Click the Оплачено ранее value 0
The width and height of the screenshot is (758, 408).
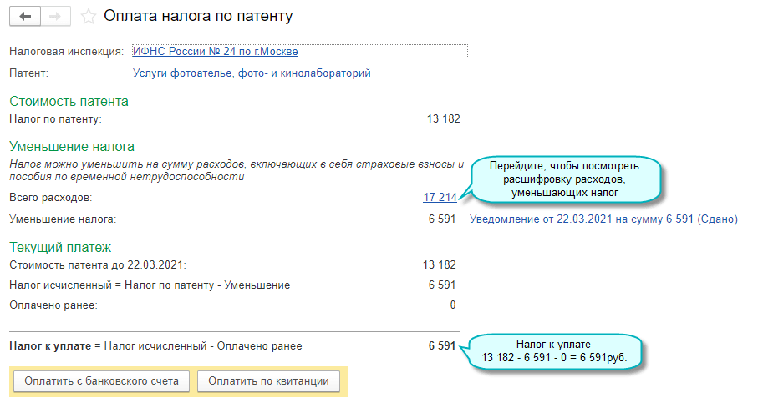[x=453, y=305]
